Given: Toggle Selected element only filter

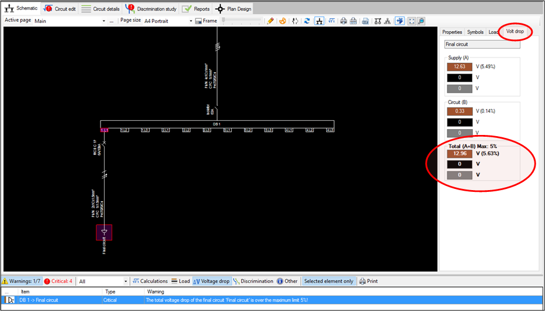Looking at the screenshot, I should (329, 281).
